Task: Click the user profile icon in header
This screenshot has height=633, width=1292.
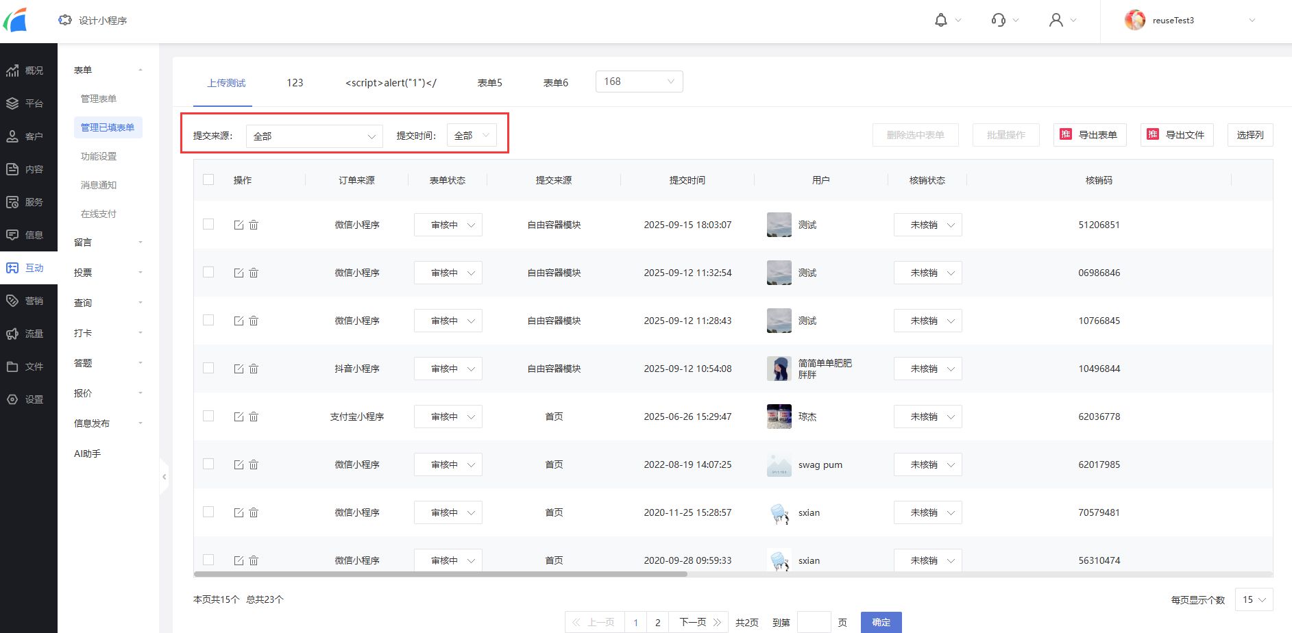Action: [x=1056, y=21]
